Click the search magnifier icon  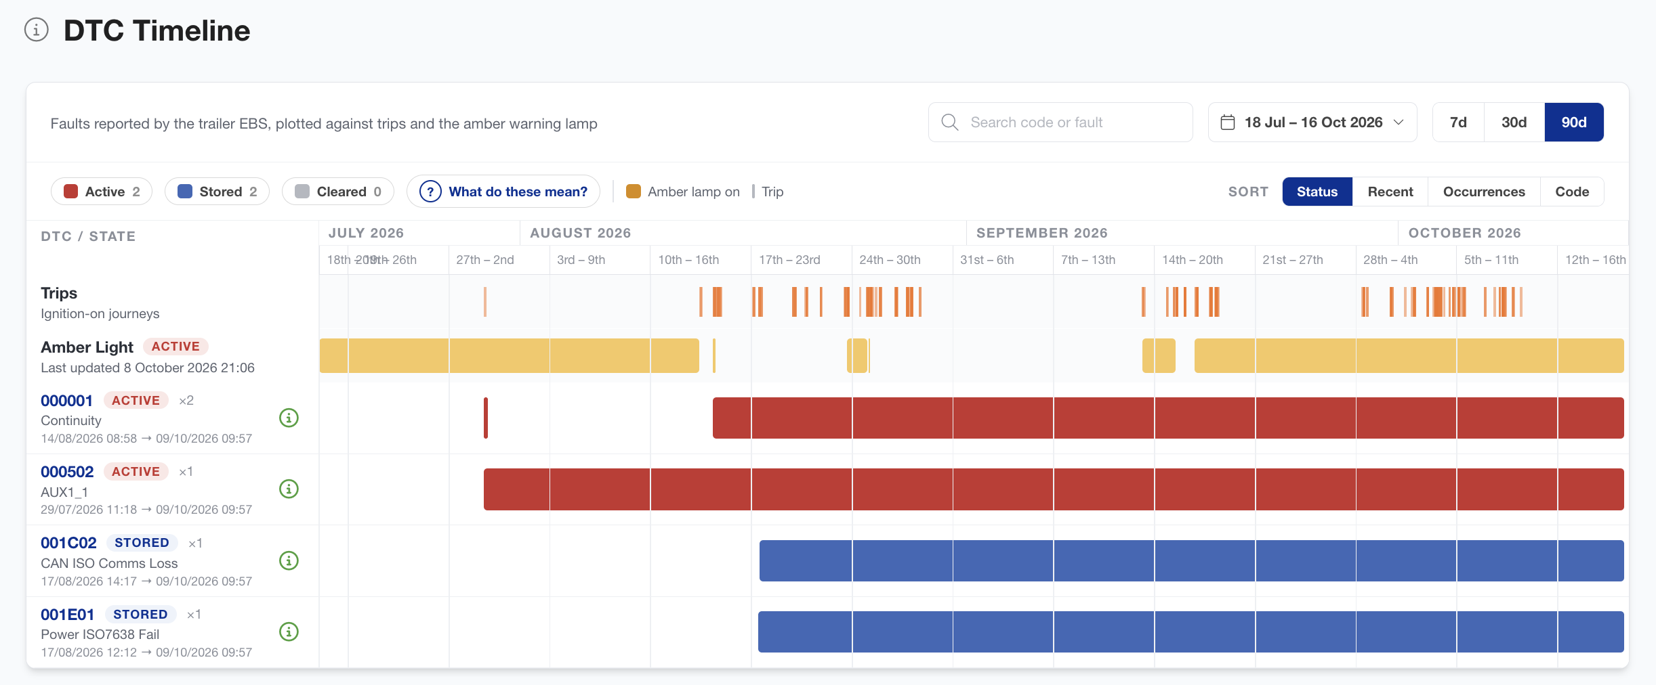click(x=950, y=123)
